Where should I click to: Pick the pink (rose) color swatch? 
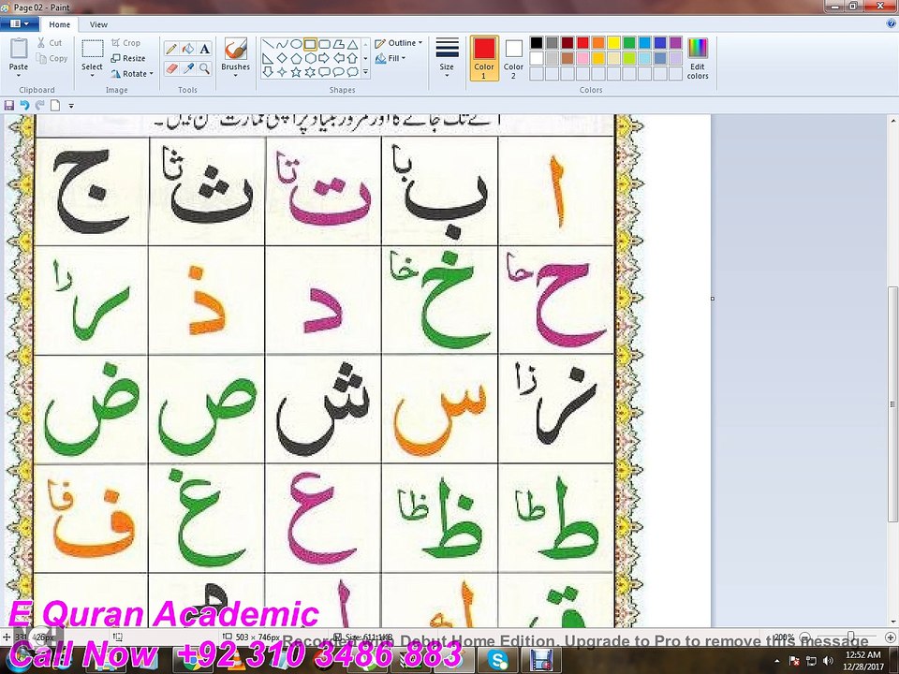[582, 58]
